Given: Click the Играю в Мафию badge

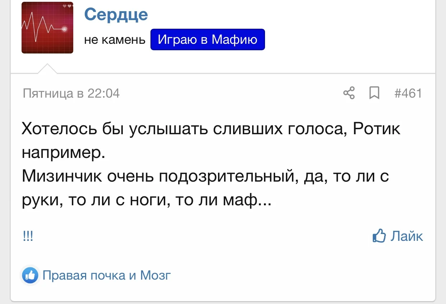Looking at the screenshot, I should [208, 39].
